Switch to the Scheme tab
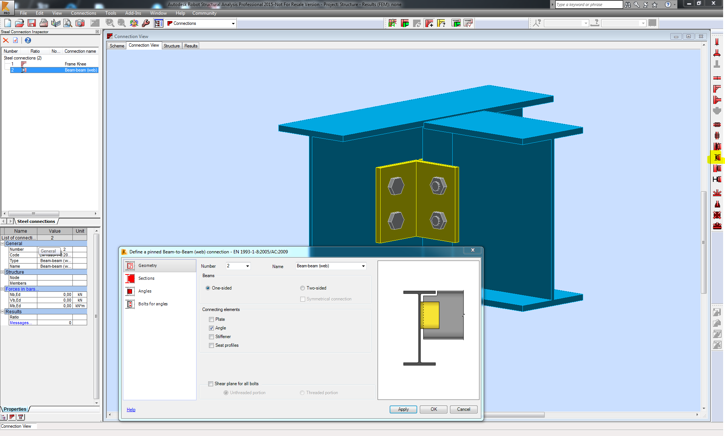The image size is (725, 436). pos(116,45)
